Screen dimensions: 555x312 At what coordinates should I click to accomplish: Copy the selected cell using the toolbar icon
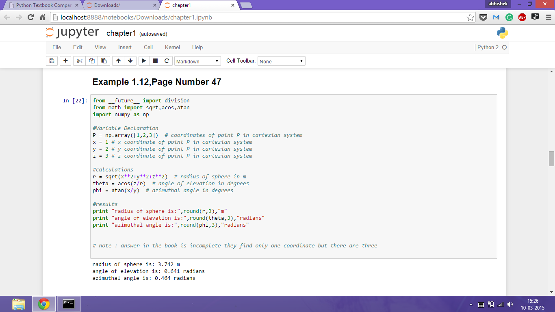tap(91, 61)
